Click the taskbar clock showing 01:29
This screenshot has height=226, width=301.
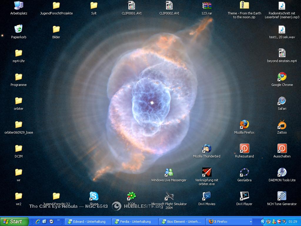pos(293,222)
